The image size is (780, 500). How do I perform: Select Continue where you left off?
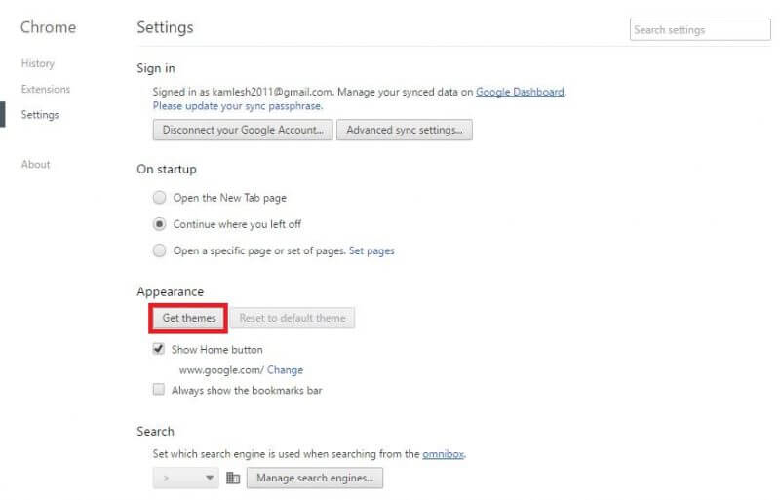(159, 224)
